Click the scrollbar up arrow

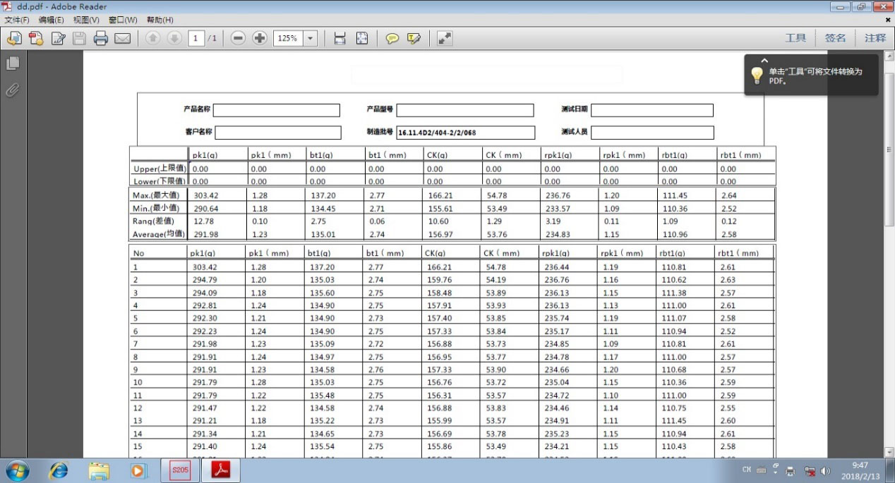pyautogui.click(x=889, y=55)
